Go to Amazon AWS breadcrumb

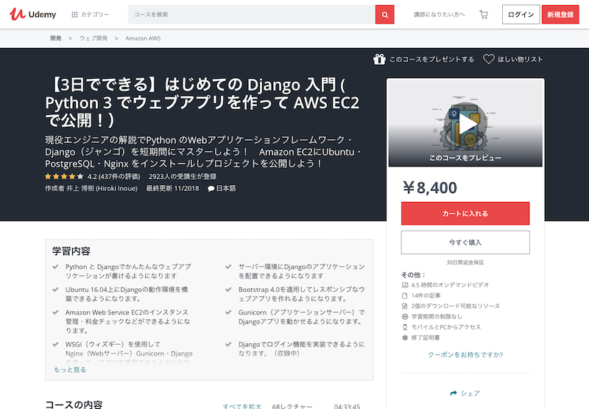tap(143, 38)
